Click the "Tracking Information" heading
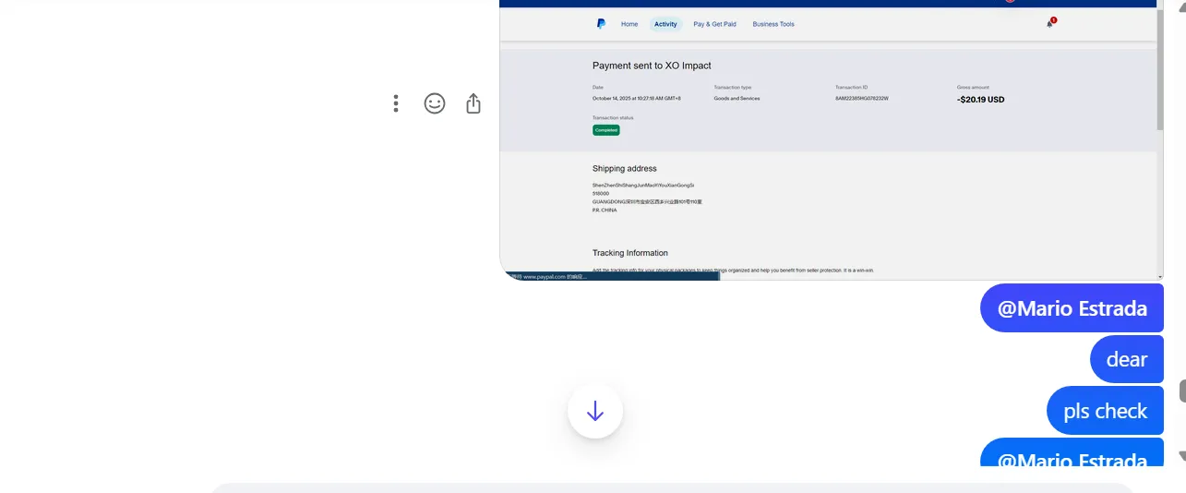The image size is (1186, 493). click(630, 253)
